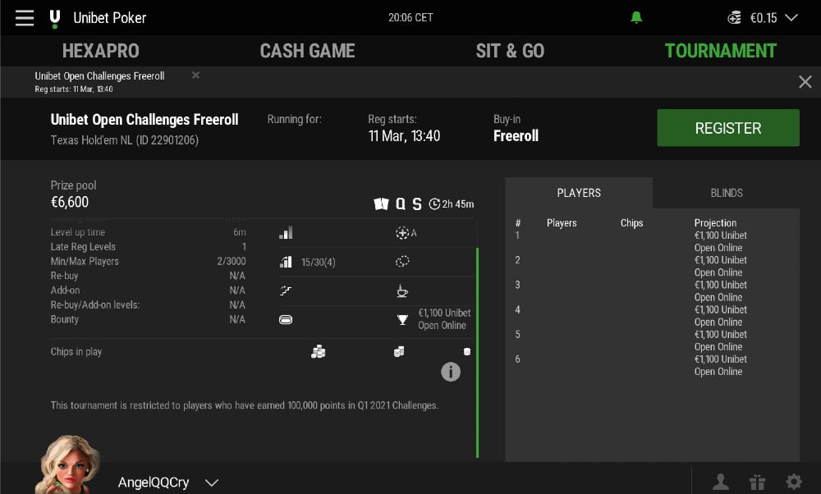The image size is (821, 494).
Task: Click the Unibet logo icon
Action: click(x=54, y=18)
